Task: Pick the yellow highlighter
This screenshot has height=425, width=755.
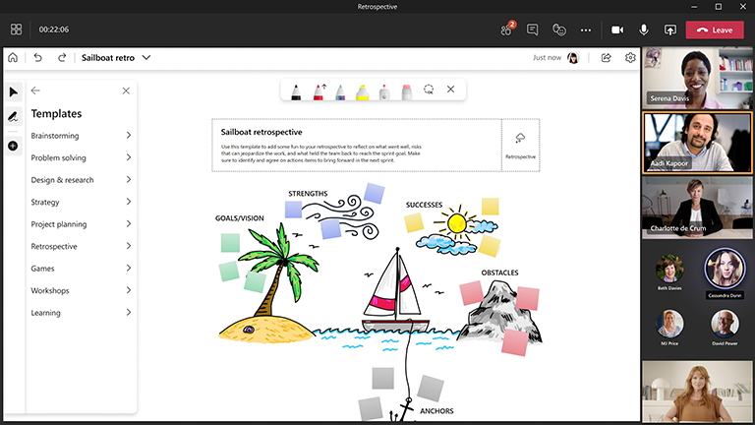Action: 362,91
